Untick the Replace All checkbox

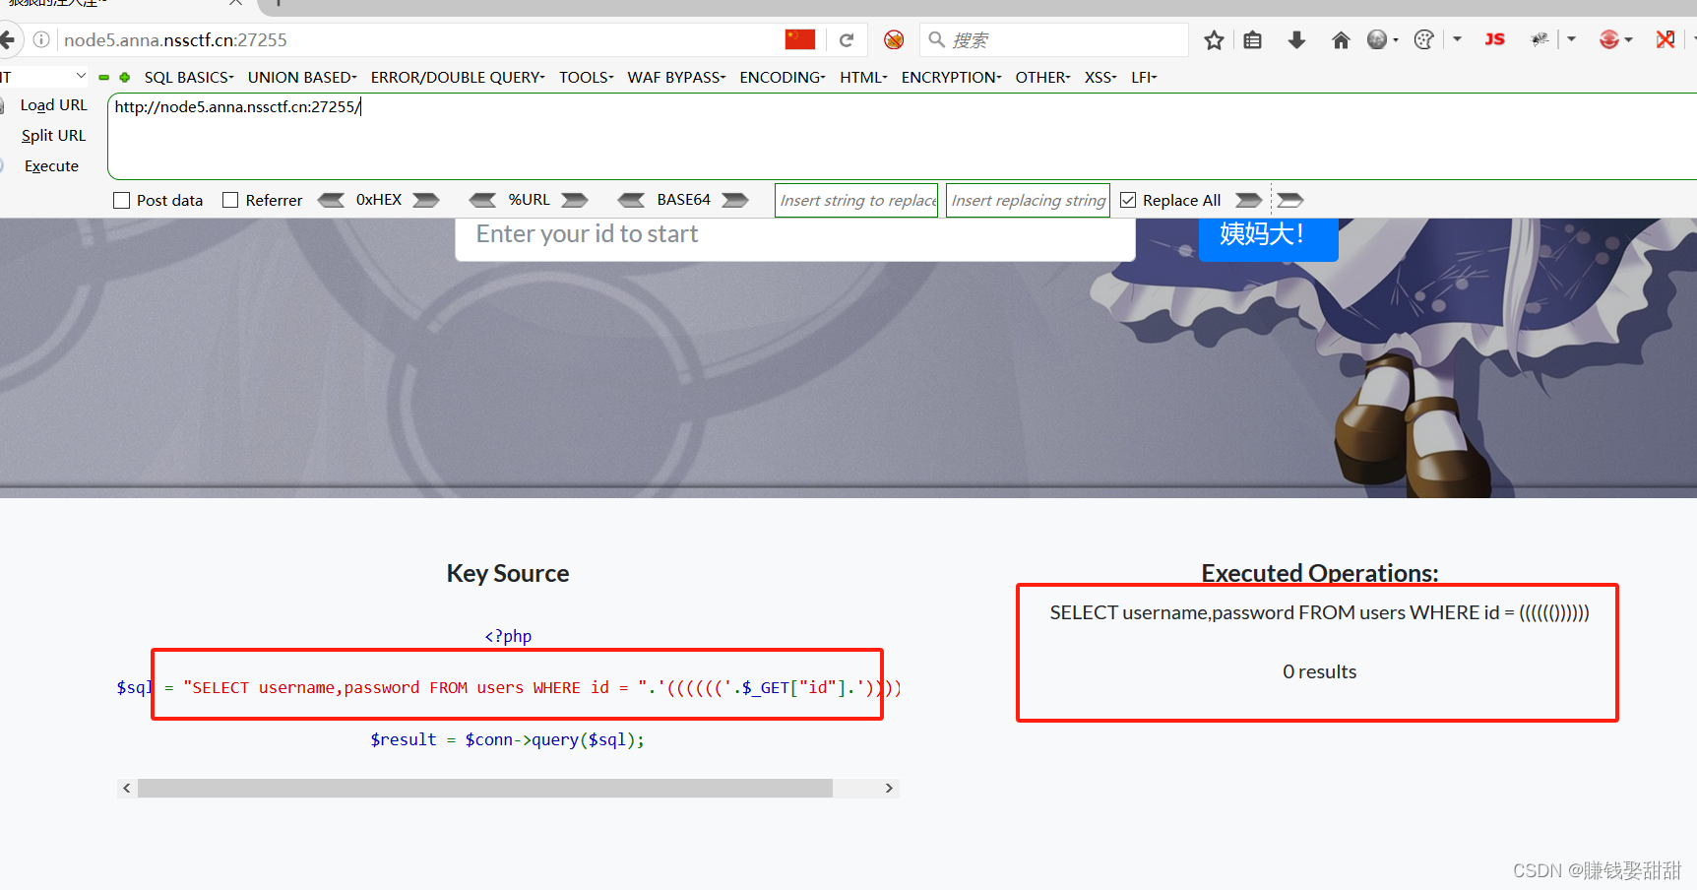[x=1128, y=200]
